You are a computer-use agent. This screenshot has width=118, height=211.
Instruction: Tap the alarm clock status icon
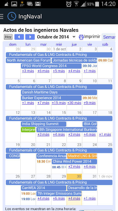click(69, 4)
